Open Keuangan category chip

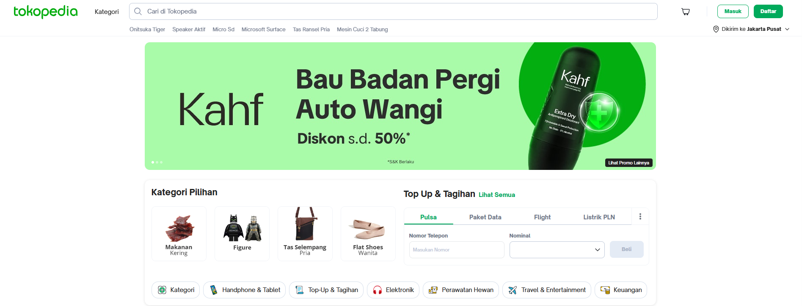click(621, 290)
